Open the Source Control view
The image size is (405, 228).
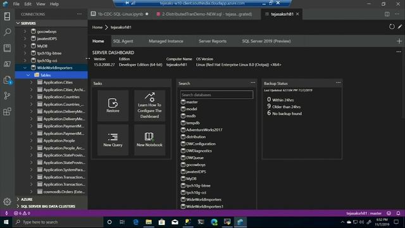pyautogui.click(x=7, y=96)
